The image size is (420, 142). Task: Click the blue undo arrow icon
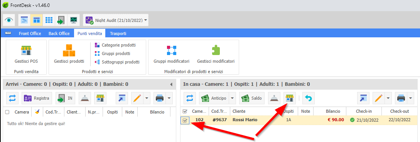[x=309, y=98]
